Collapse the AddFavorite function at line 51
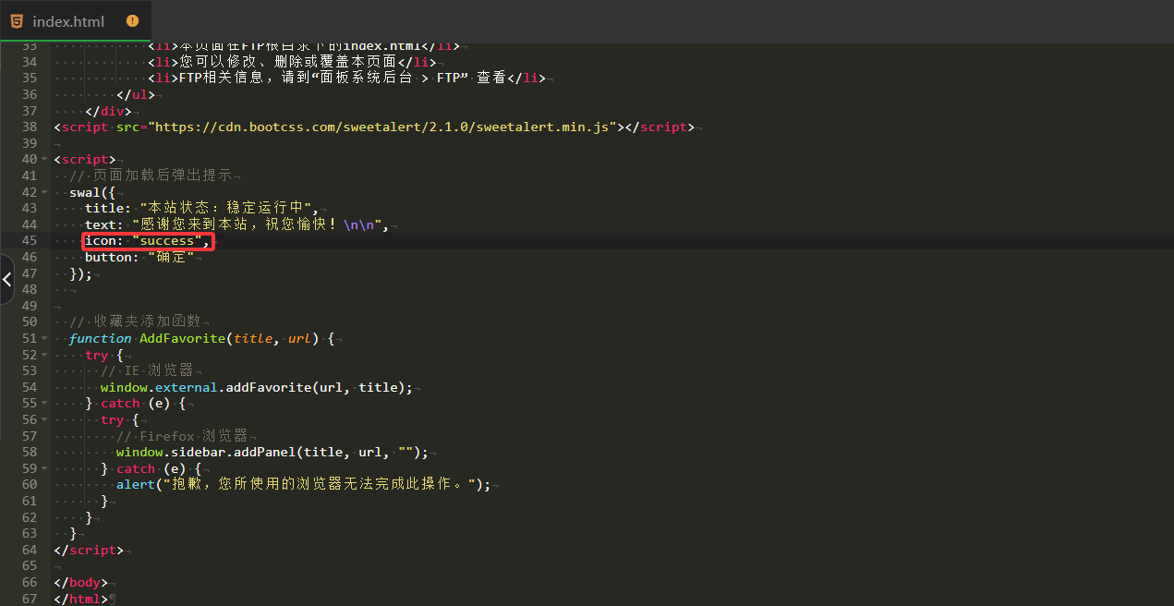Viewport: 1174px width, 606px height. pos(46,339)
